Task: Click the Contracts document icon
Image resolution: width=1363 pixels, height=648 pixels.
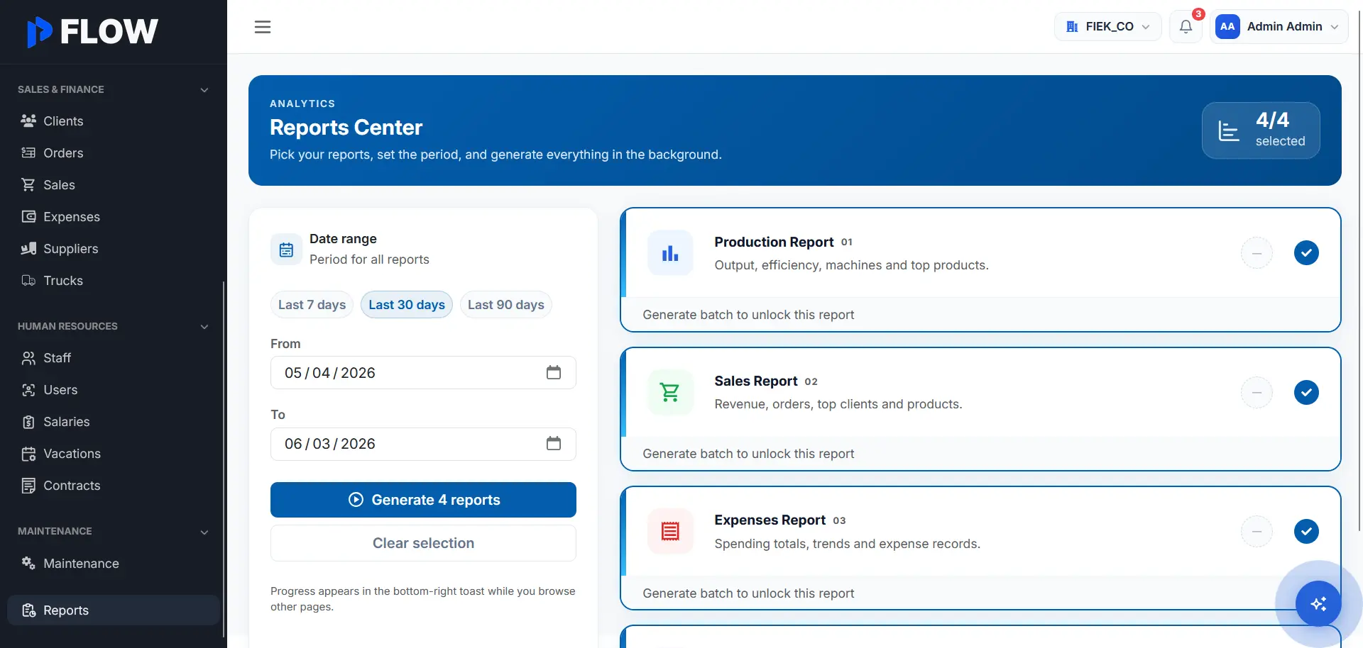Action: click(28, 486)
